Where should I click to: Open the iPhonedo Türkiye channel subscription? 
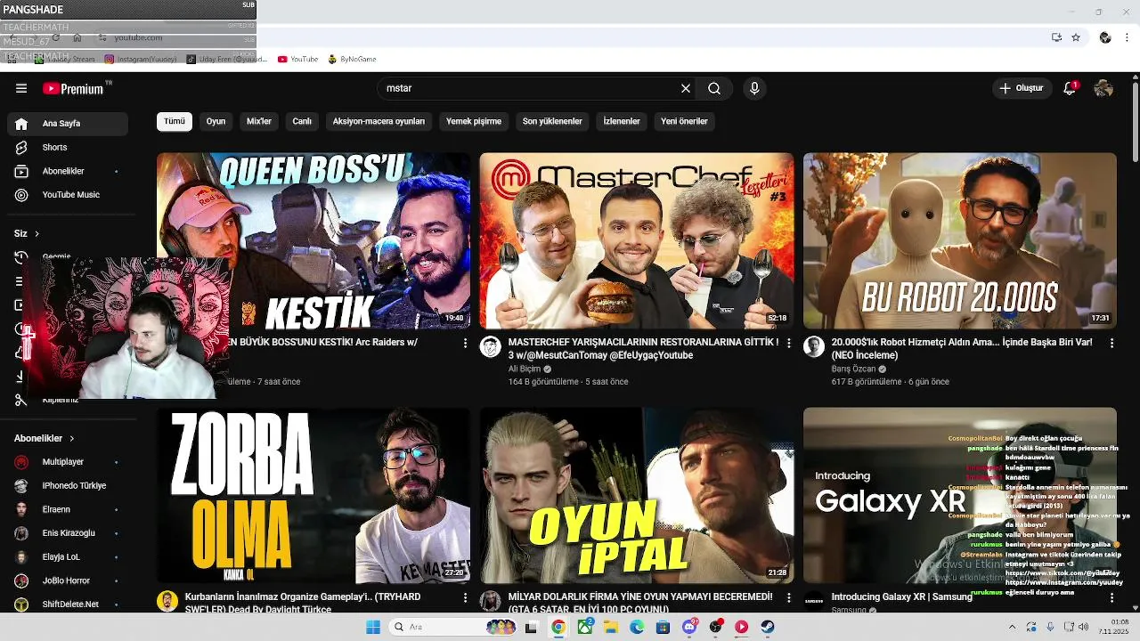(x=68, y=486)
